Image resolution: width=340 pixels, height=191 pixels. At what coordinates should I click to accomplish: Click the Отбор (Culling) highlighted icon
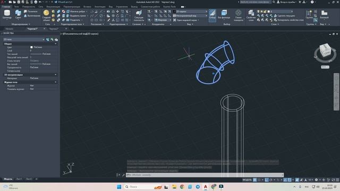212,15
